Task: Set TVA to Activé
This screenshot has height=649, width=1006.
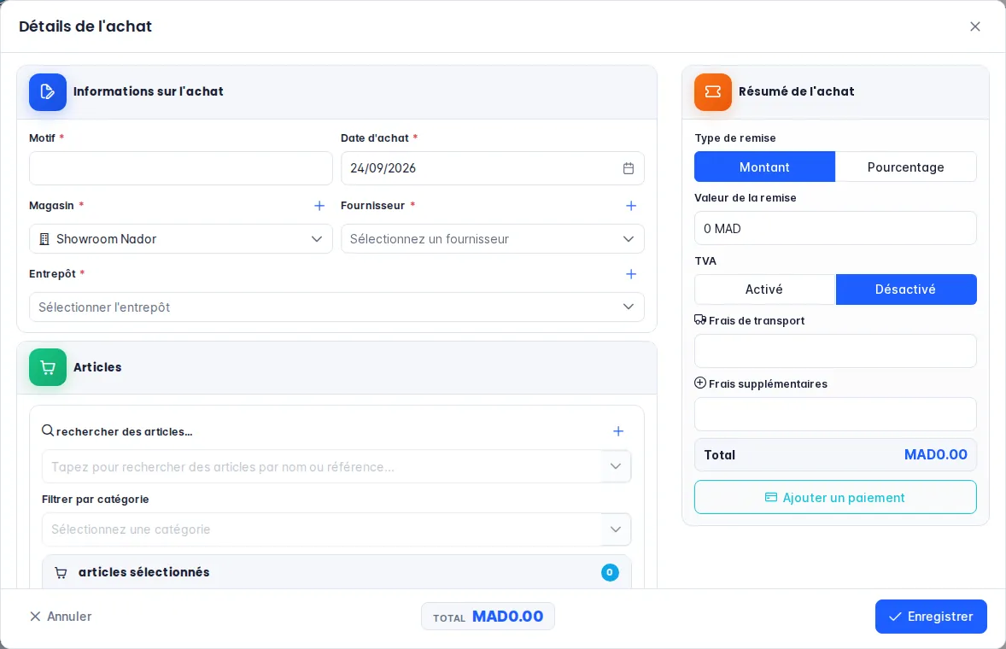Action: click(x=765, y=289)
